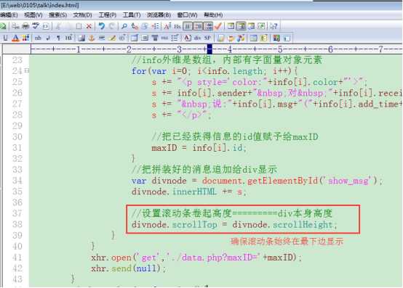
Task: Click the red X delete icon
Action: [89, 26]
